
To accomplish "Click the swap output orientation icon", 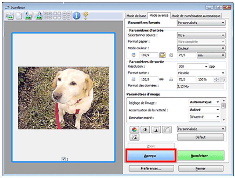I will (x=224, y=80).
